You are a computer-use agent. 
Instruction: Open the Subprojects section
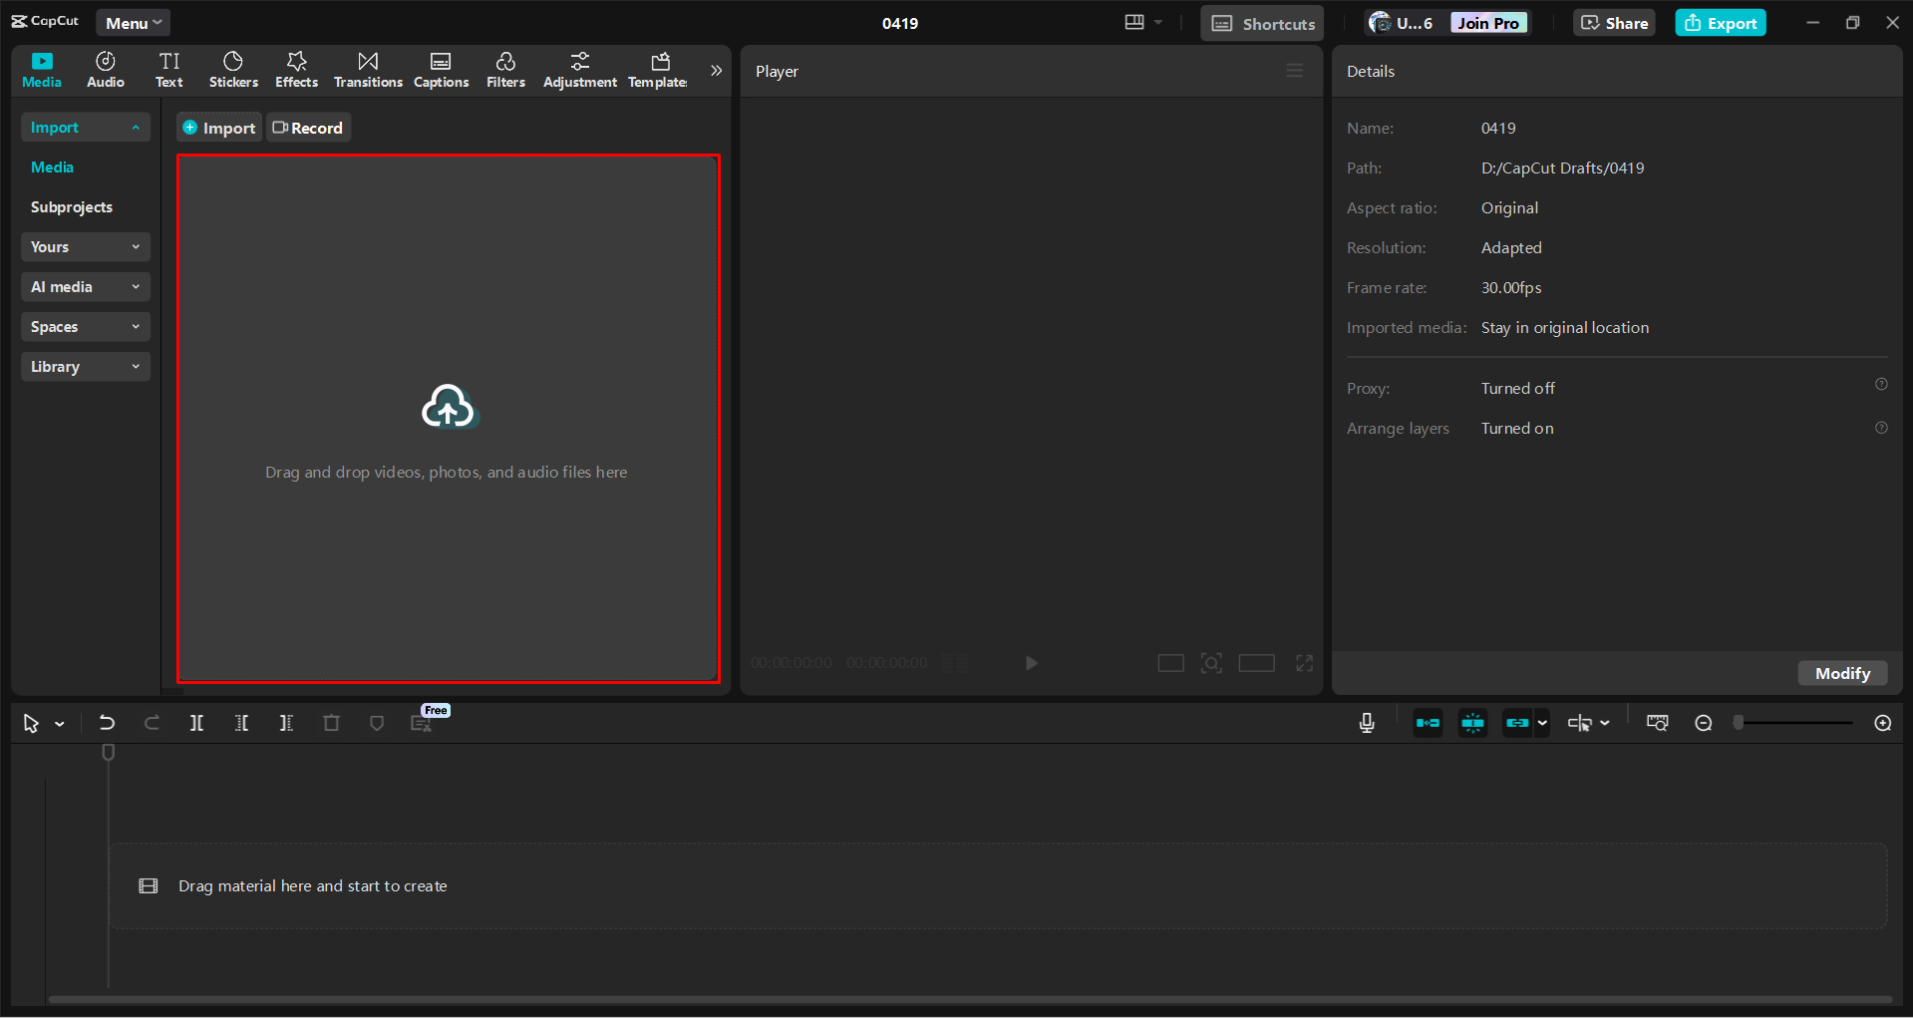click(71, 206)
